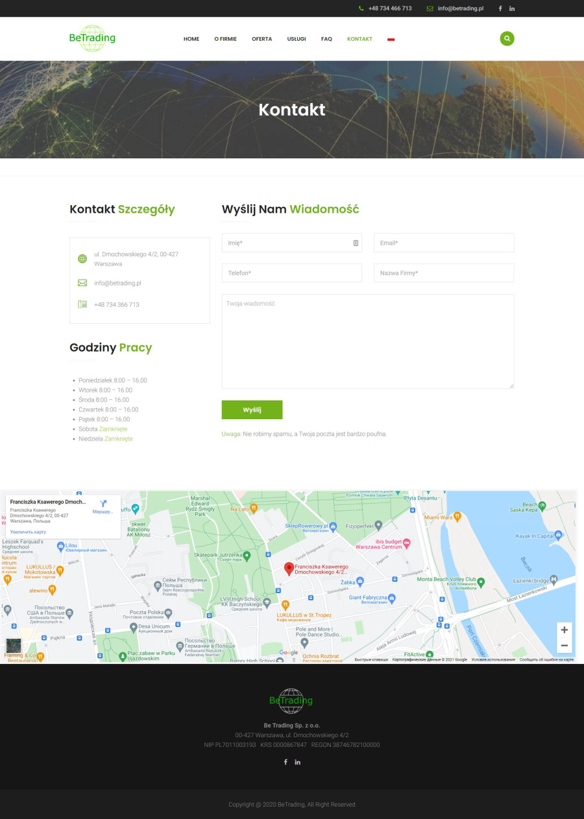
Task: Open the OFERTA menu item
Action: click(x=262, y=39)
